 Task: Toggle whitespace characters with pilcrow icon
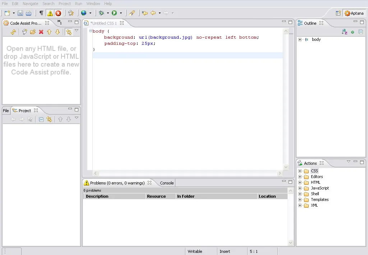point(41,13)
